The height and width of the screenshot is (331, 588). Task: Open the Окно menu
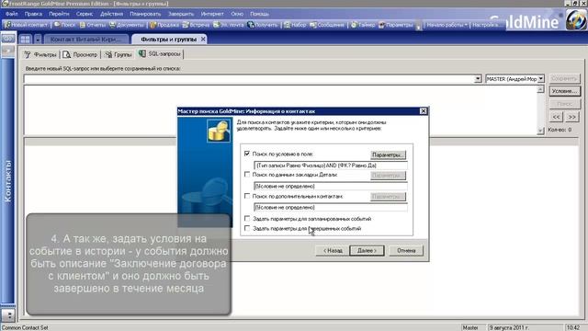(x=237, y=14)
